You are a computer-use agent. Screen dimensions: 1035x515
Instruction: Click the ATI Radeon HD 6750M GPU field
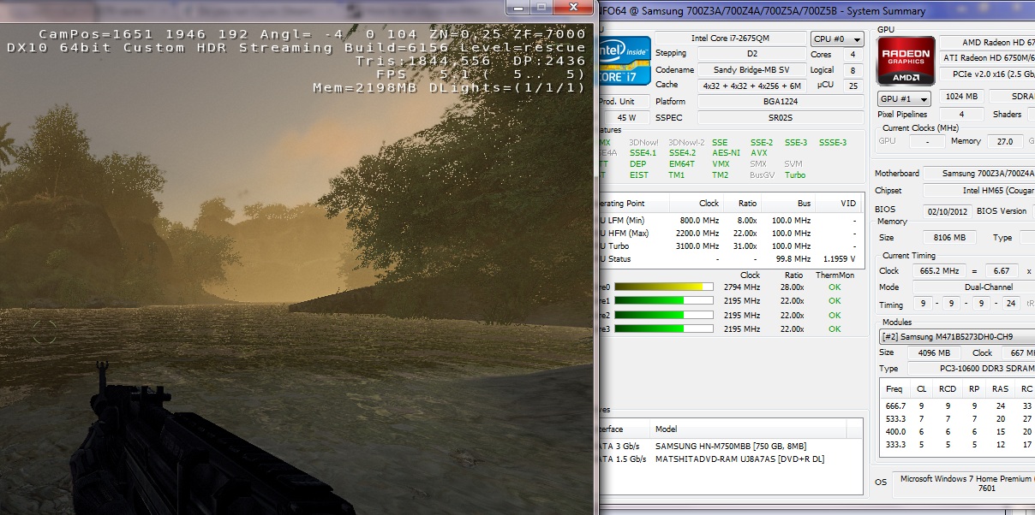(x=987, y=58)
